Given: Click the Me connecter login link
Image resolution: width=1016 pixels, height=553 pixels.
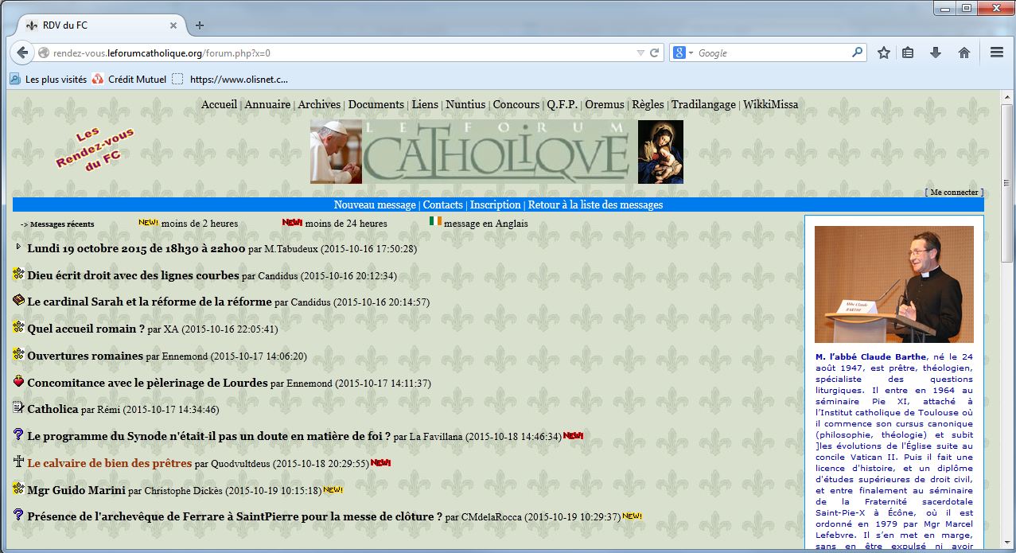Looking at the screenshot, I should pos(954,192).
